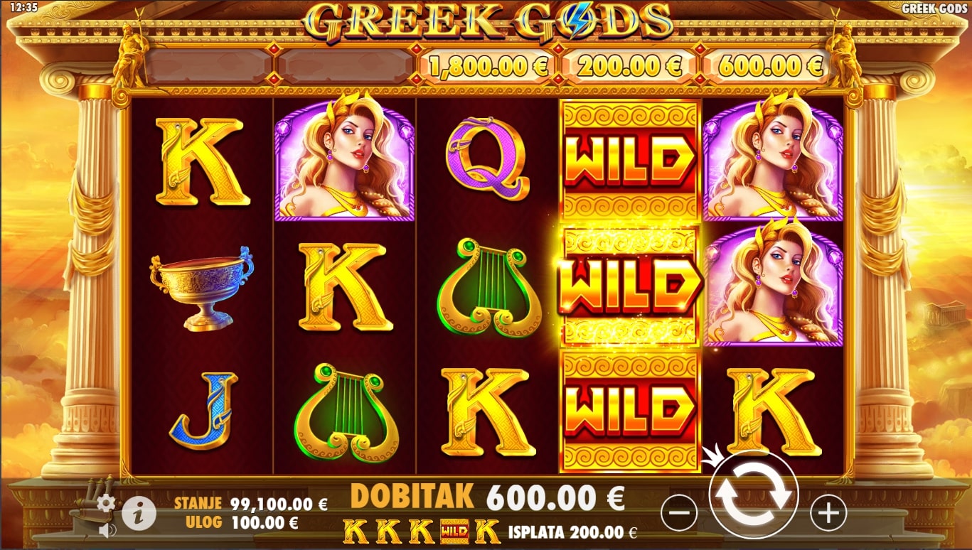Click the goddess symbol on second reel

point(344,160)
